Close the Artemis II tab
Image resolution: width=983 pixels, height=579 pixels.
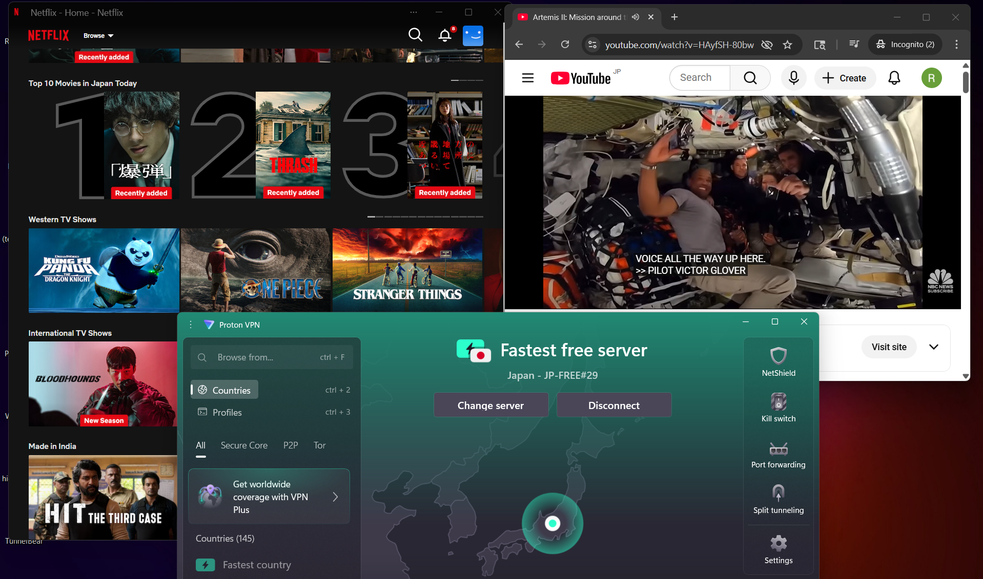651,17
